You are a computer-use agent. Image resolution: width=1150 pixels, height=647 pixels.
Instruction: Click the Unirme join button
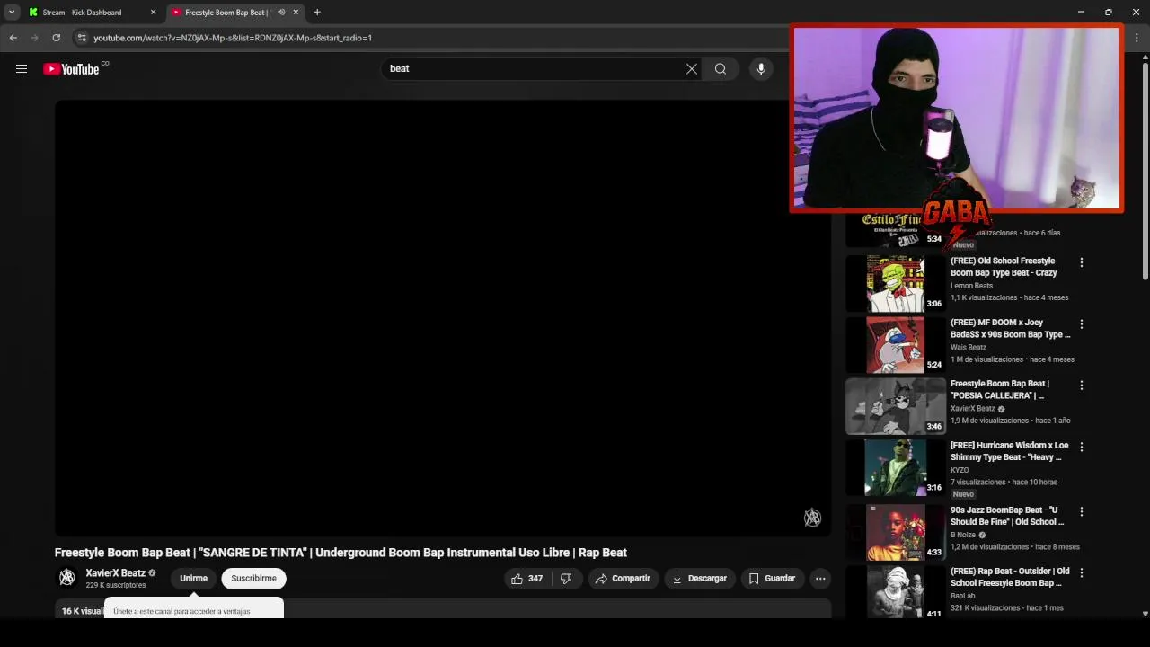(193, 579)
